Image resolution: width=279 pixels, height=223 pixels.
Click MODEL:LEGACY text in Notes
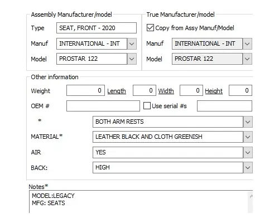(53, 196)
